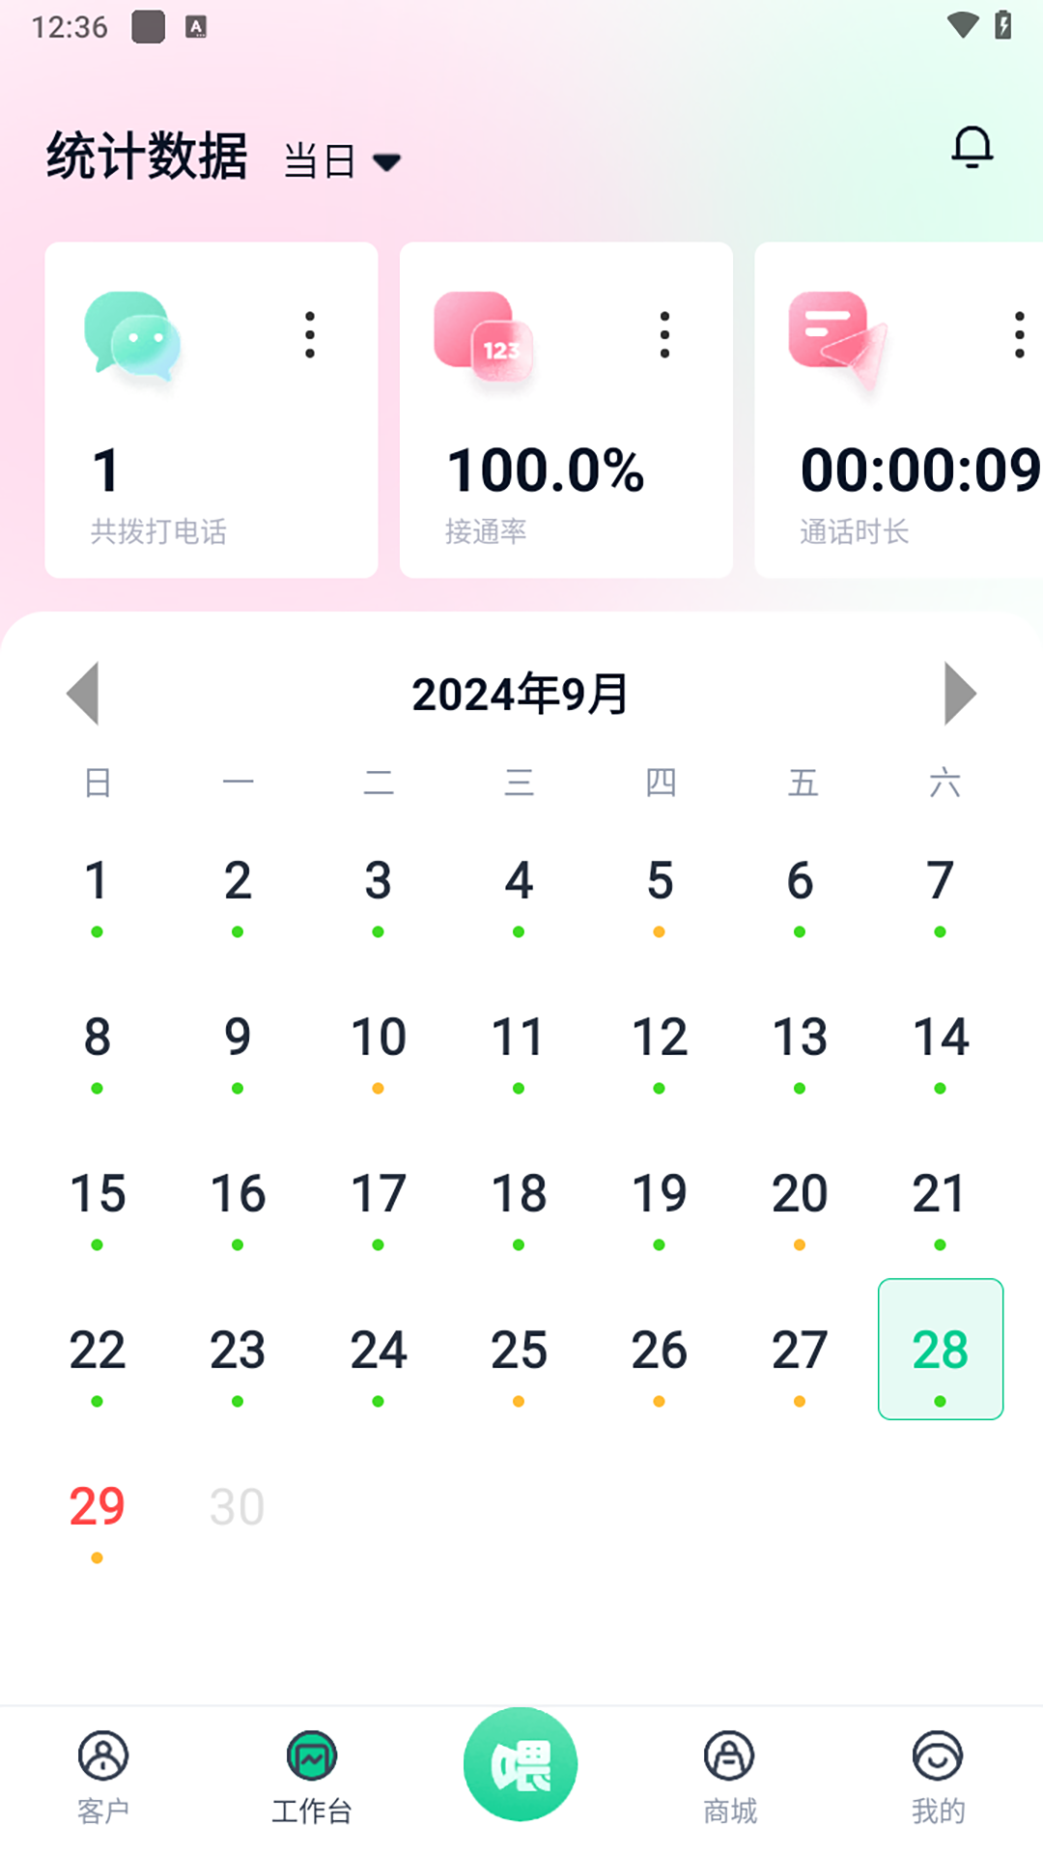Go to the previous month arrow
The height and width of the screenshot is (1855, 1043).
click(x=83, y=694)
